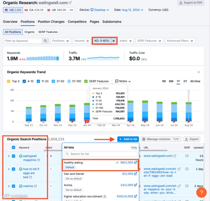Image resolution: width=210 pixels, height=201 pixels.
Task: Switch to the Competitors tab
Action: tap(77, 22)
